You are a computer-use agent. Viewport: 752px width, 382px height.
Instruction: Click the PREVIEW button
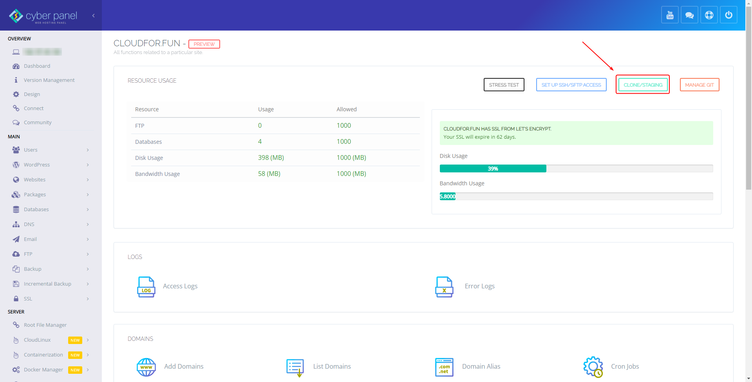pyautogui.click(x=204, y=44)
